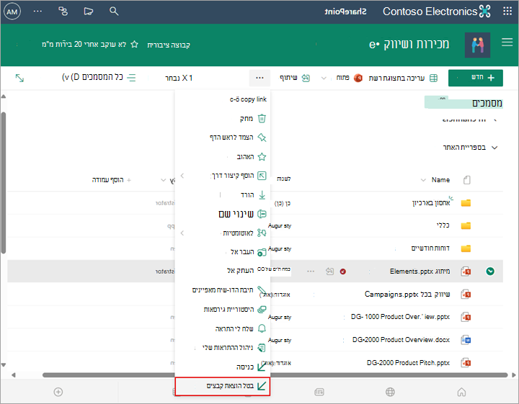
Task: Click the expand to full screen arrows icon
Action: [19, 78]
